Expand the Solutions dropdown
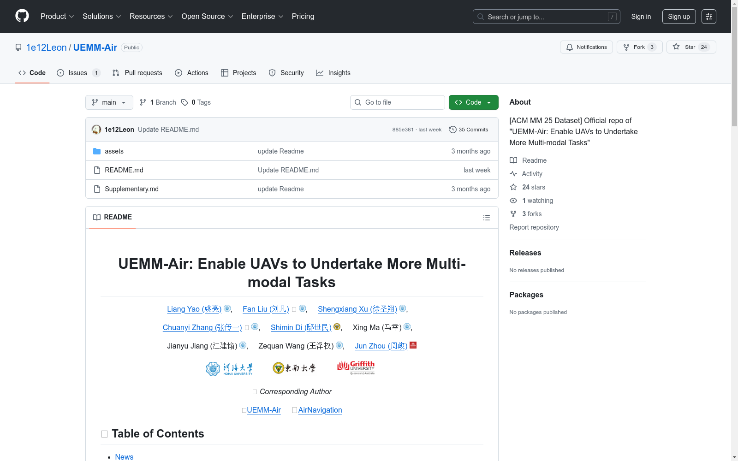 (102, 16)
